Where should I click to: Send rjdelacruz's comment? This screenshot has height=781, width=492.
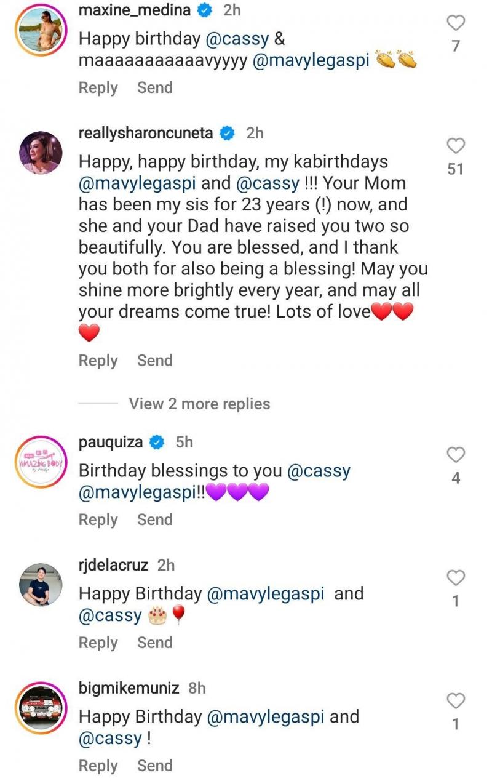pos(154,643)
